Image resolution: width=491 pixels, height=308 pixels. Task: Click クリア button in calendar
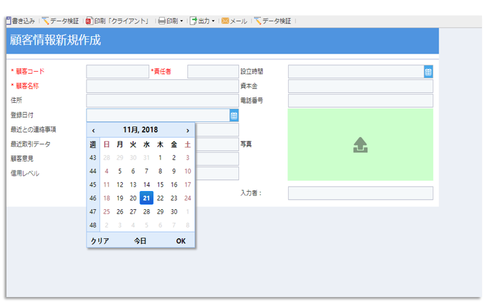[x=100, y=241]
